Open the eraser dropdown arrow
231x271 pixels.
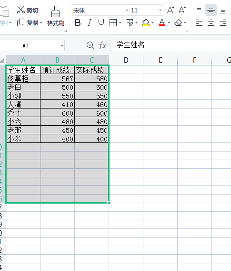pyautogui.click(x=185, y=22)
